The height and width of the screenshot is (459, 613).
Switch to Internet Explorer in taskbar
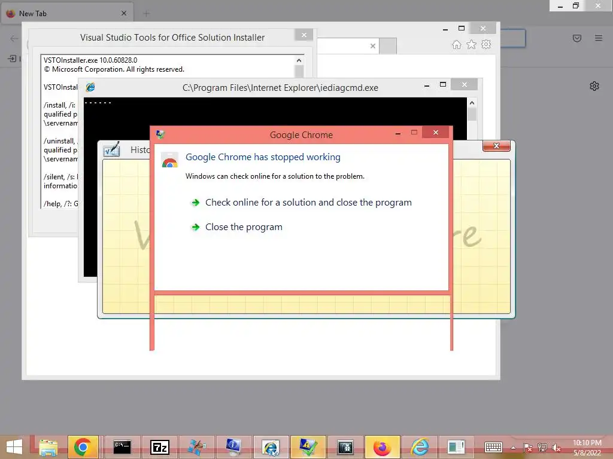(x=419, y=447)
